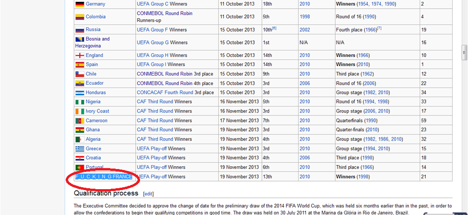Click the Germany flag icon

80,4
